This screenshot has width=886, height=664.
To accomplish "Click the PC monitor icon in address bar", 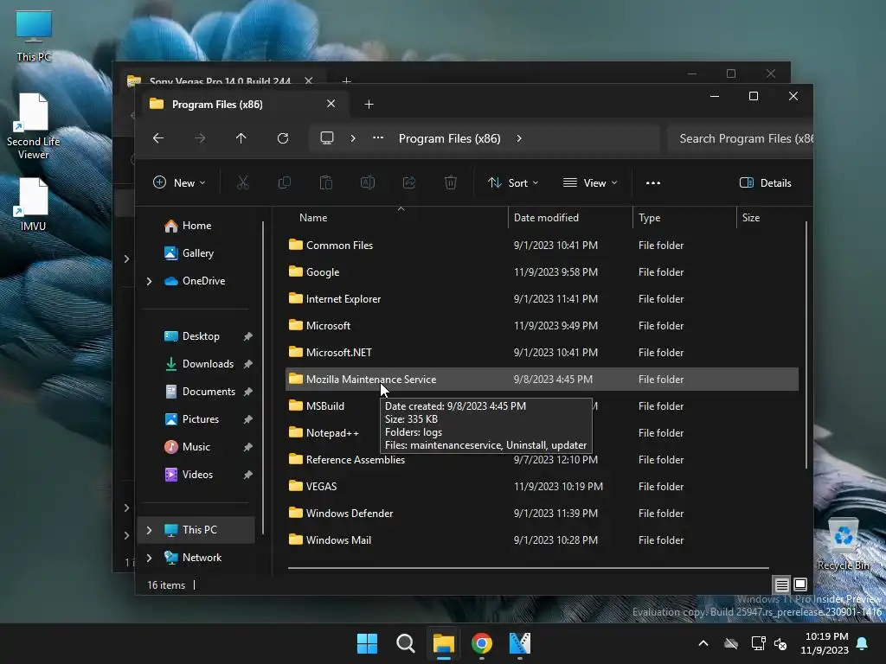I will coord(326,138).
